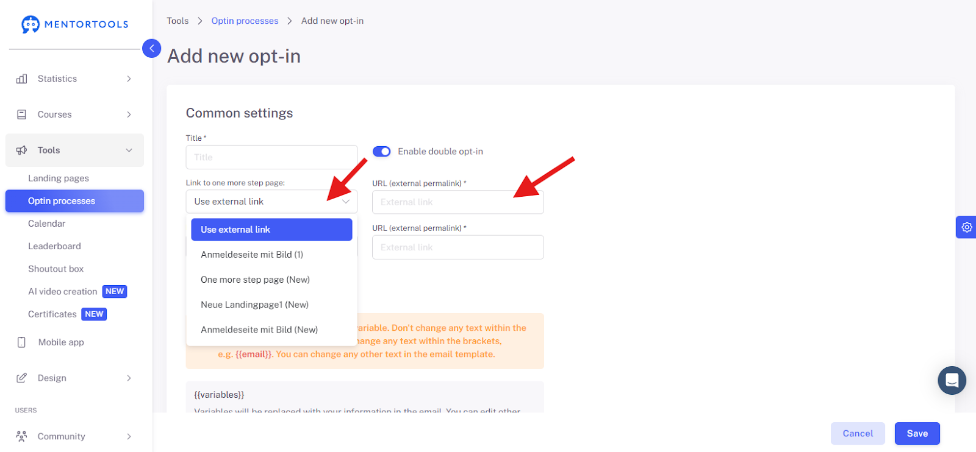Go to Optin processes breadcrumb link

(245, 21)
